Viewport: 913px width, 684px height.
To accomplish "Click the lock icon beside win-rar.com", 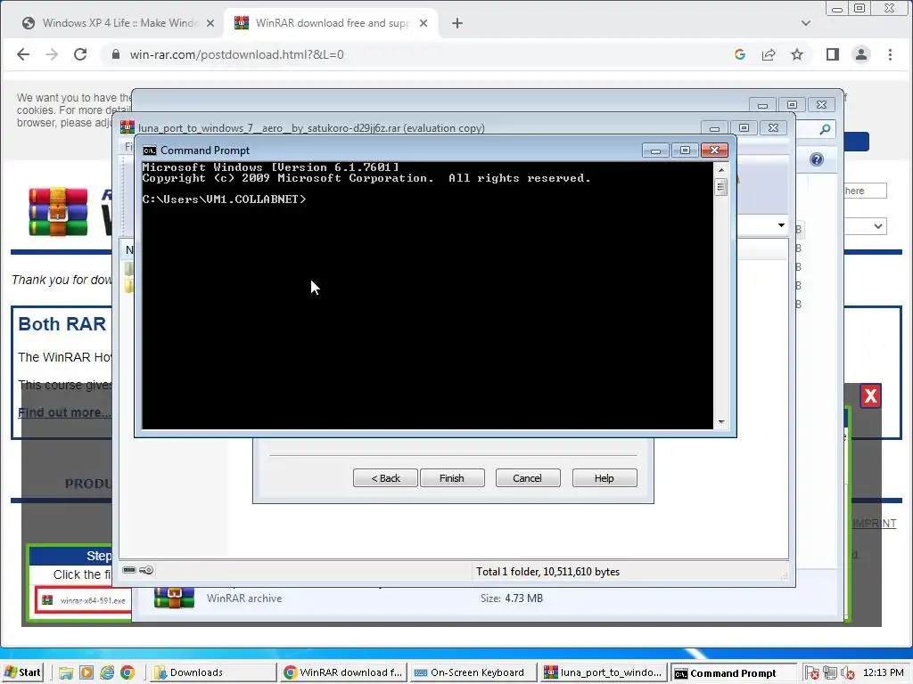I will (116, 54).
